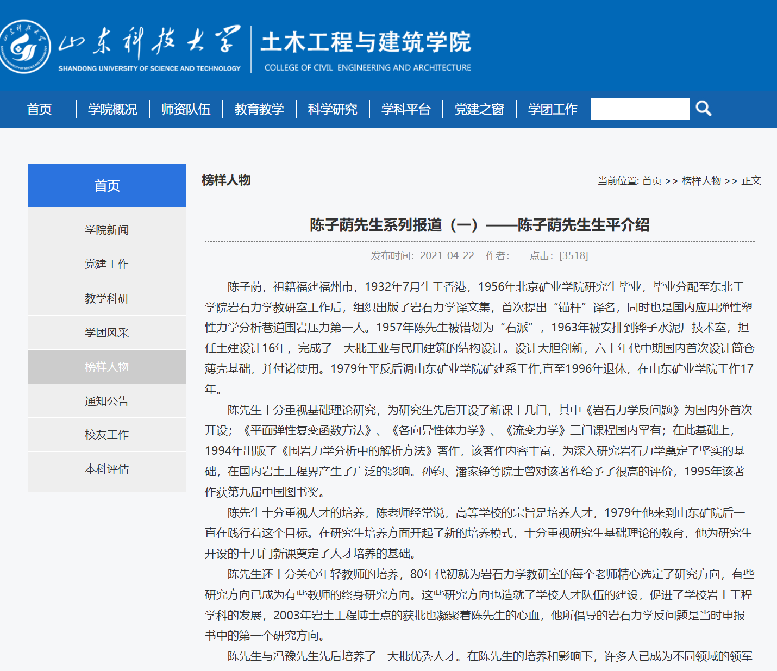777x671 pixels.
Task: Open 学团风采 in the sidebar
Action: pos(107,333)
